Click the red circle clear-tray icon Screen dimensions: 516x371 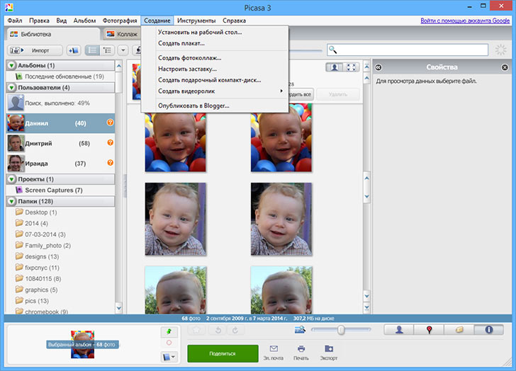pyautogui.click(x=169, y=343)
